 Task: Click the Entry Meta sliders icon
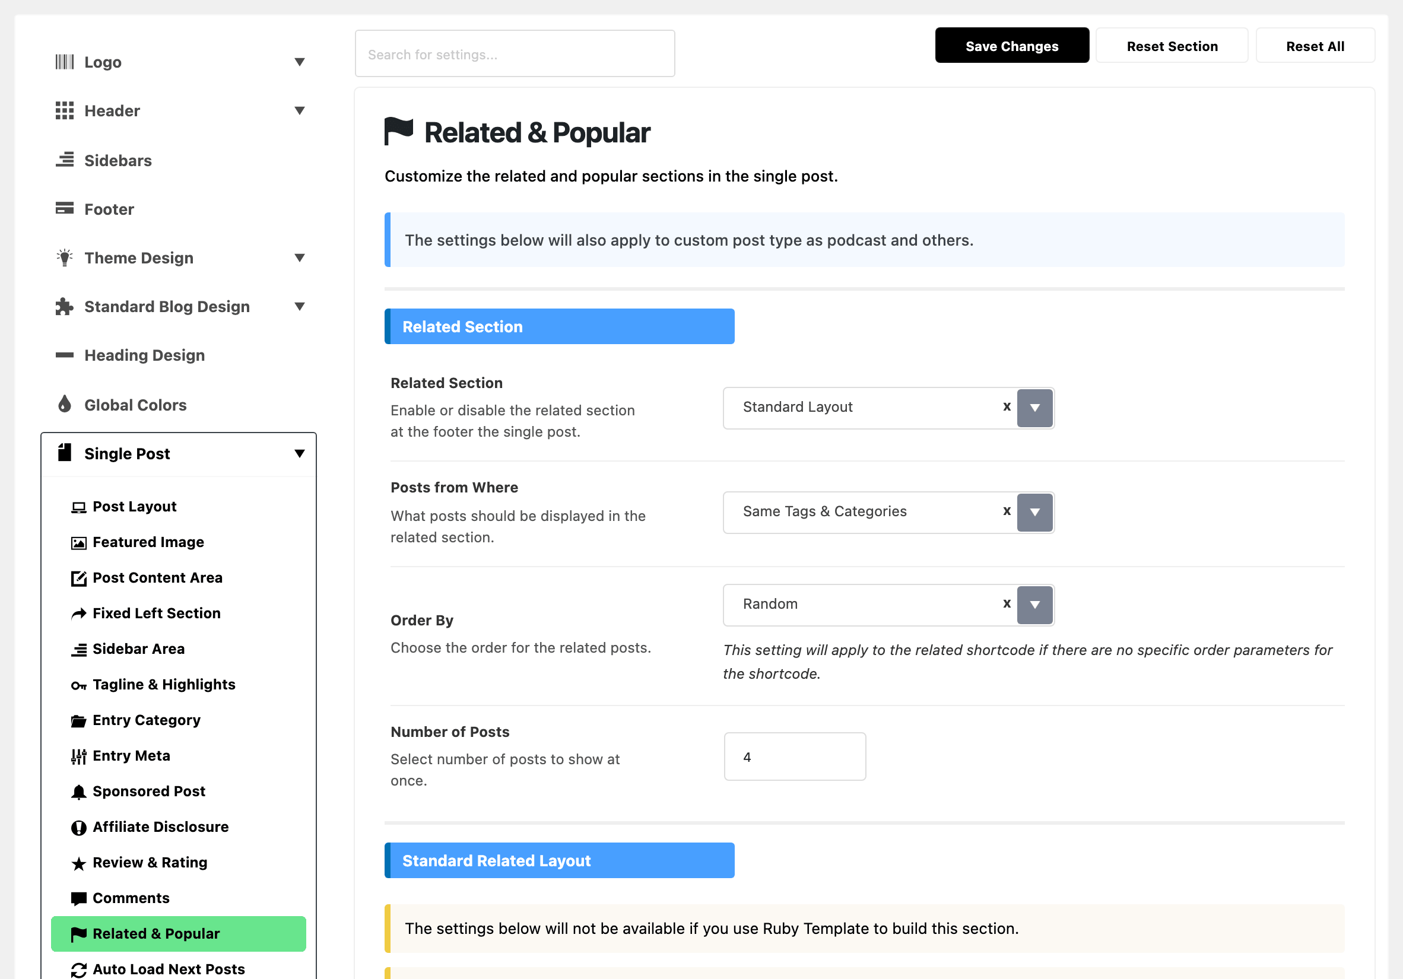79,756
